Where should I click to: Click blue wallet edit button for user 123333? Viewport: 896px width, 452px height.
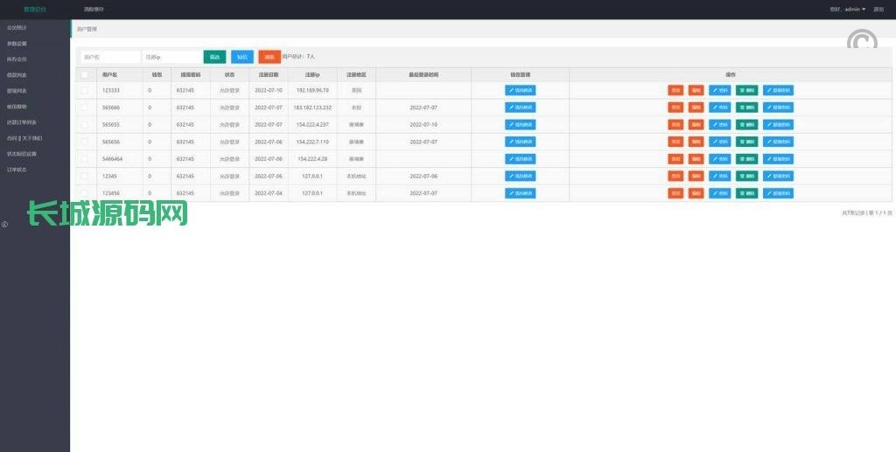pos(521,90)
